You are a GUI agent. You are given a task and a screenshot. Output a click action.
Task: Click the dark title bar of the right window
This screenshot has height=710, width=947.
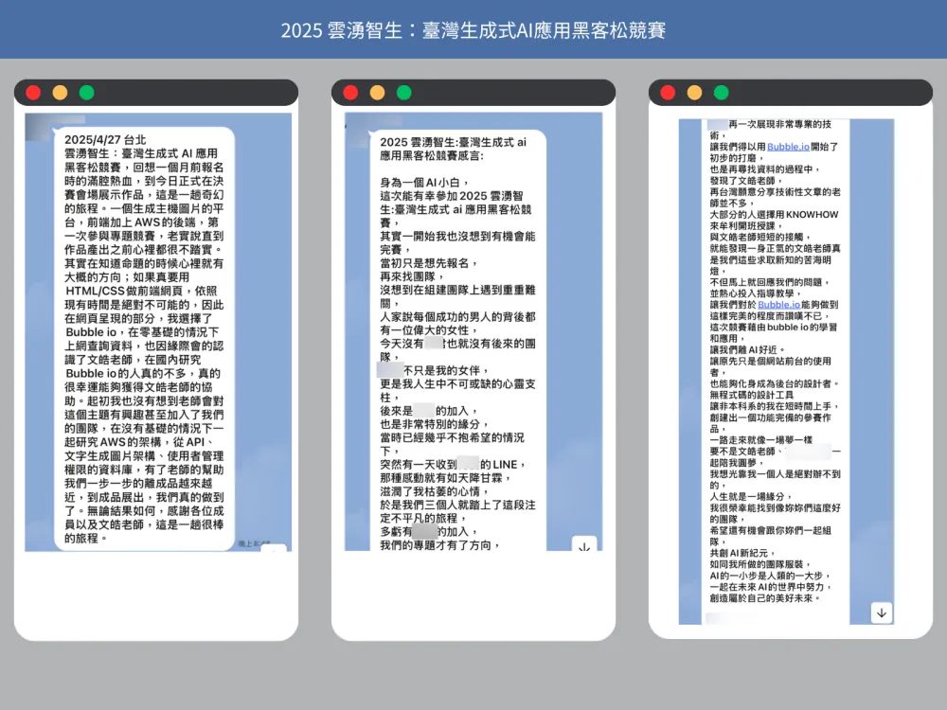point(824,93)
